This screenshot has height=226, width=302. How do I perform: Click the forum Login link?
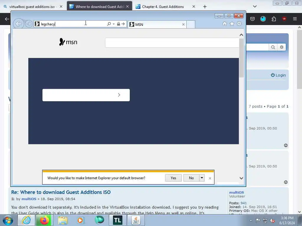[278, 75]
